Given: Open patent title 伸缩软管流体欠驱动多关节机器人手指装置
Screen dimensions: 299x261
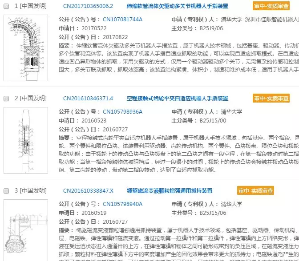Looking at the screenshot, I should pyautogui.click(x=178, y=6).
